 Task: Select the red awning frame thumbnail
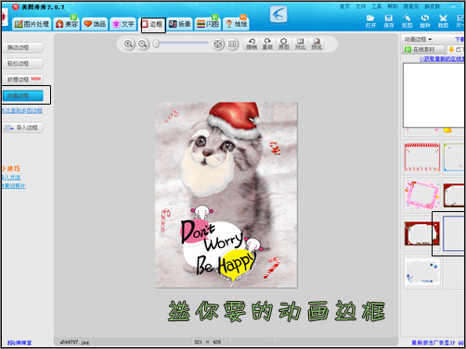(421, 157)
